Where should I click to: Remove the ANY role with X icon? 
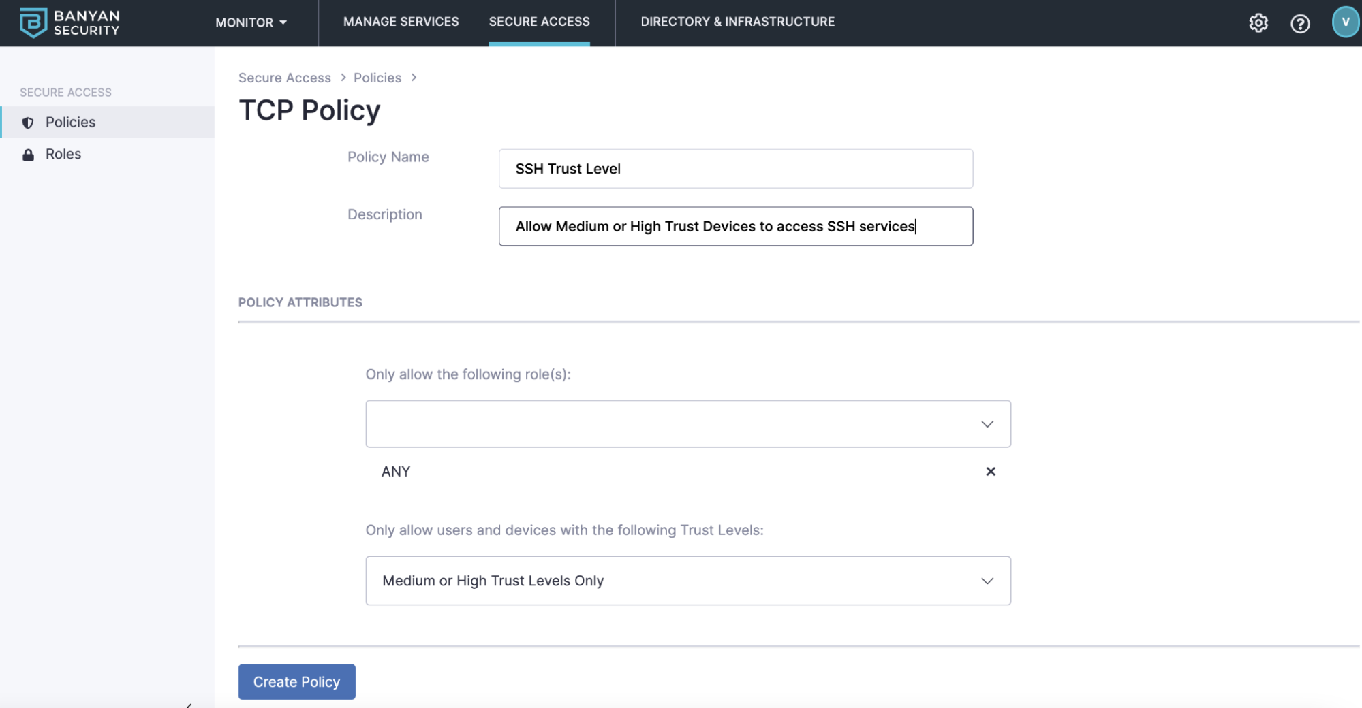[990, 471]
